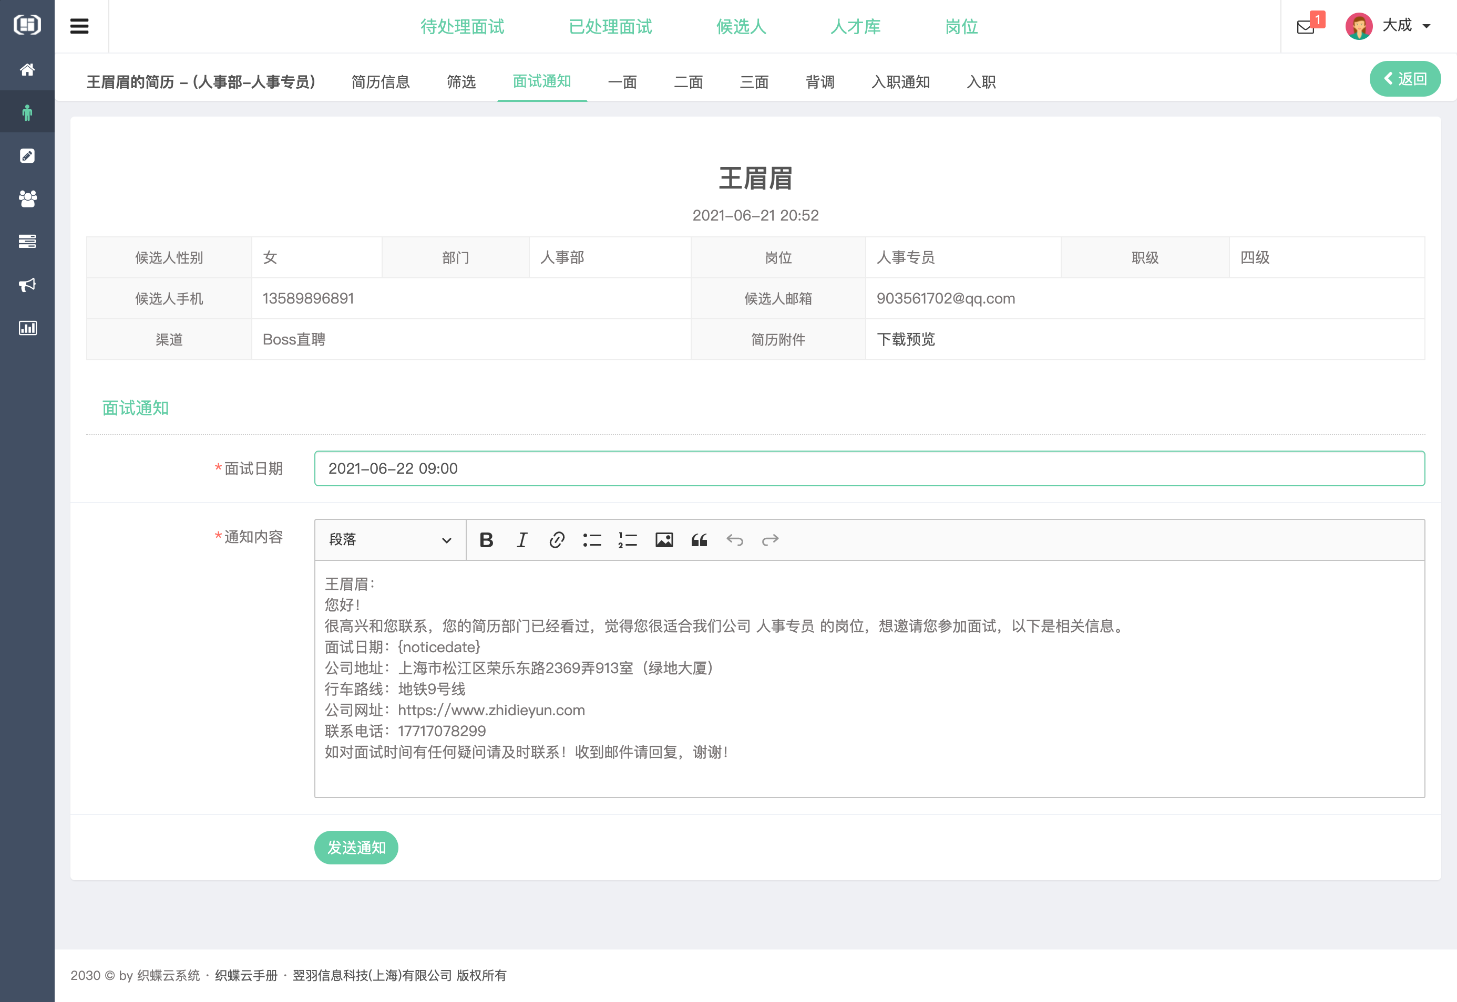Select the home icon in the sidebar
This screenshot has height=1002, width=1457.
pyautogui.click(x=27, y=70)
